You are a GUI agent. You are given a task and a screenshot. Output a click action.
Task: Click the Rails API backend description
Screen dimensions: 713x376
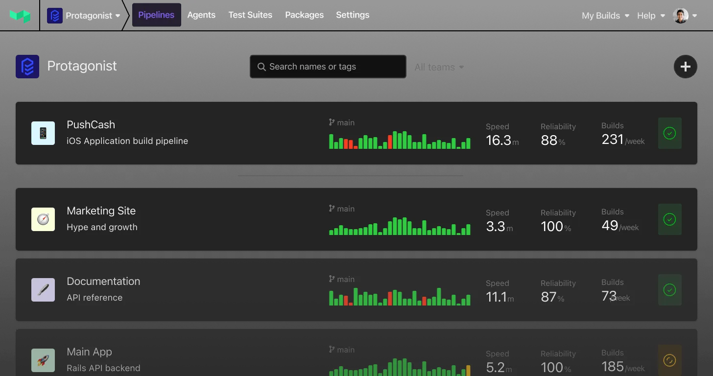click(x=103, y=368)
